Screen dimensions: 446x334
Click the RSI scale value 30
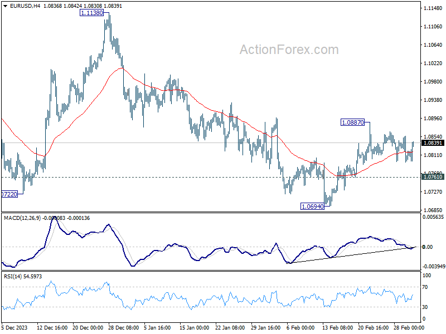pyautogui.click(x=425, y=307)
